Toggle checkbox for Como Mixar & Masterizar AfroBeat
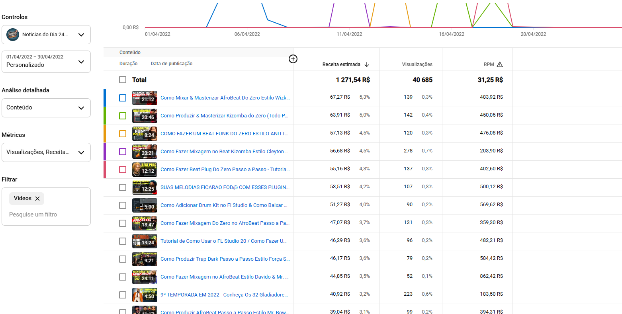The height and width of the screenshot is (314, 622). [x=123, y=98]
